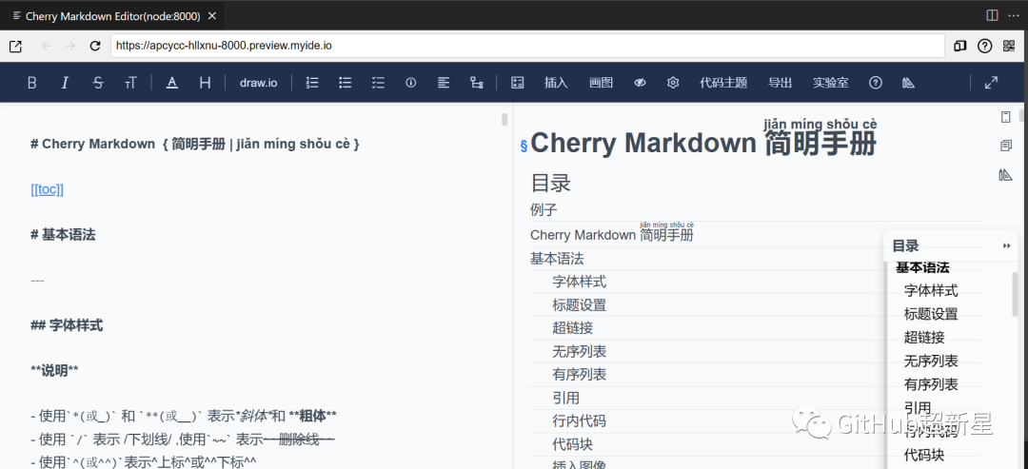Select 代码块 in floating 目录 panel
The width and height of the screenshot is (1028, 469).
924,455
